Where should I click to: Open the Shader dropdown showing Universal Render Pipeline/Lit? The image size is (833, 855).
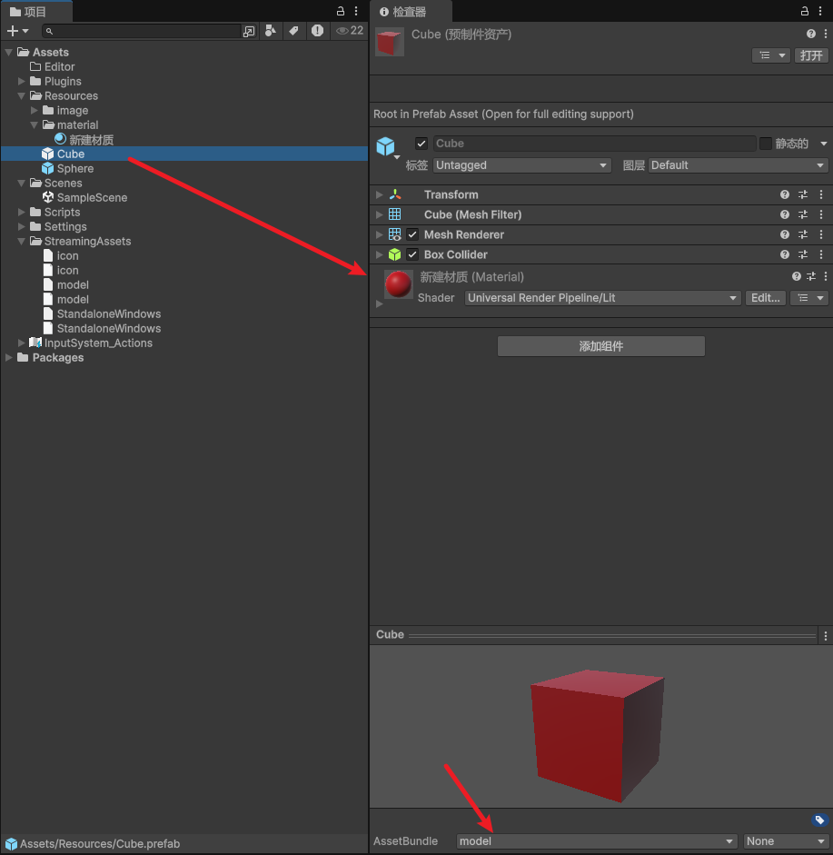[602, 298]
